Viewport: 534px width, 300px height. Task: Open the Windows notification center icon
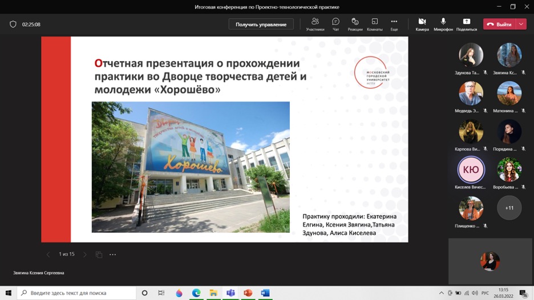point(523,293)
